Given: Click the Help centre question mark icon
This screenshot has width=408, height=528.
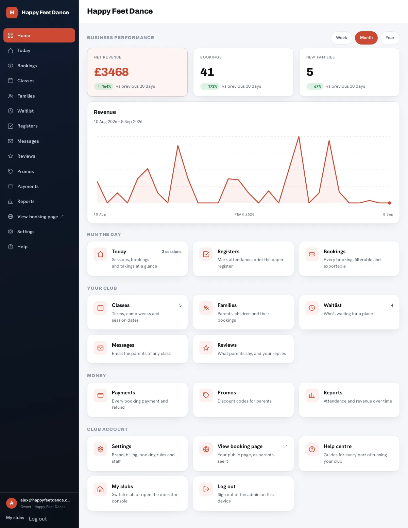Looking at the screenshot, I should click(312, 449).
